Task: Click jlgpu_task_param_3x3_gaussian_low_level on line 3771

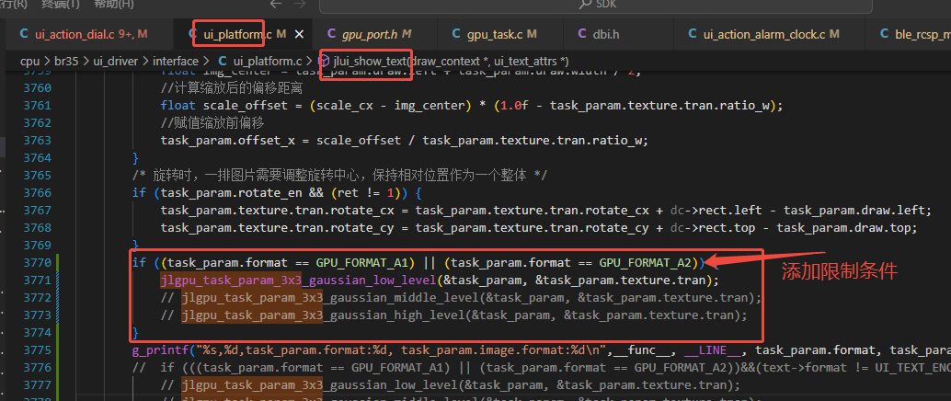Action: pos(298,281)
